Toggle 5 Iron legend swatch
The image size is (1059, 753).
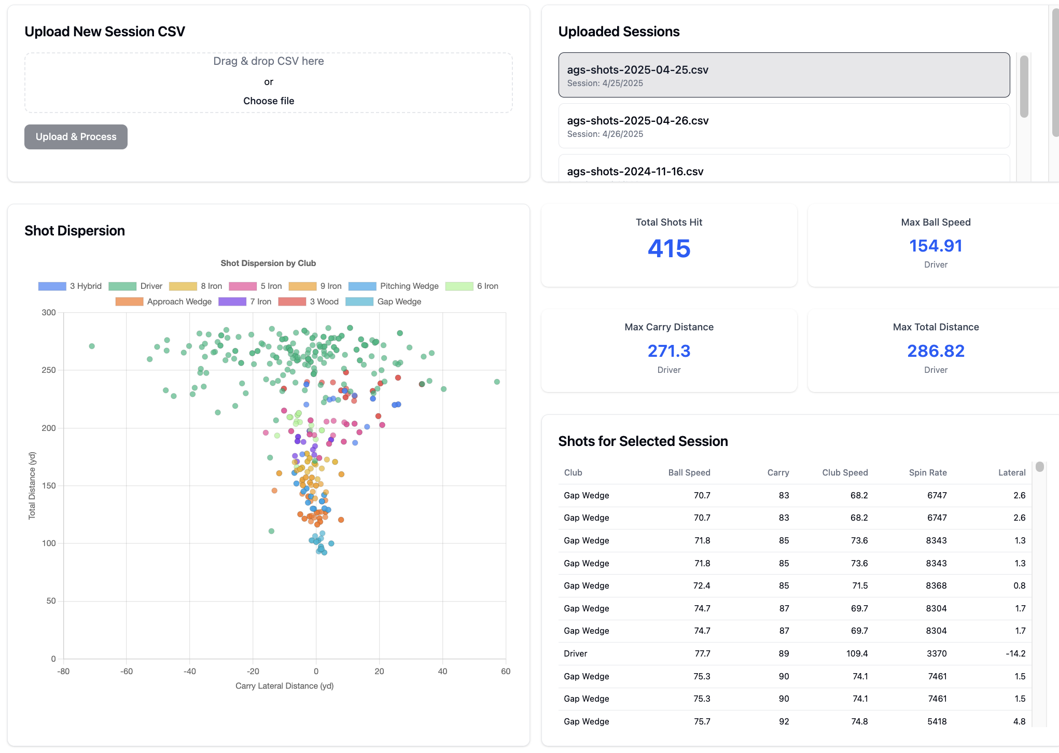click(243, 286)
